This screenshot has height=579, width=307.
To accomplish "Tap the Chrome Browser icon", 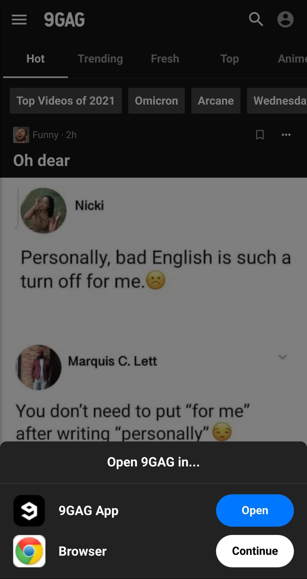I will pyautogui.click(x=29, y=551).
